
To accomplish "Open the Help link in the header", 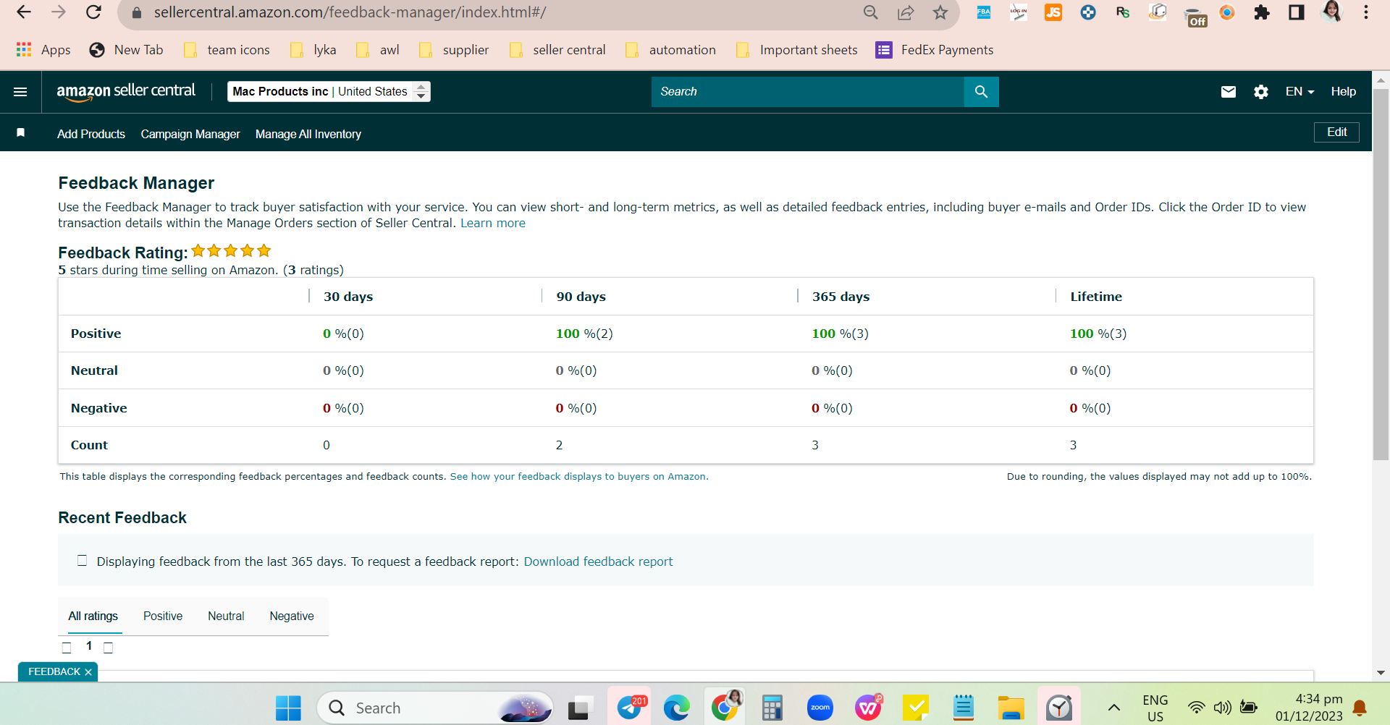I will (x=1343, y=92).
